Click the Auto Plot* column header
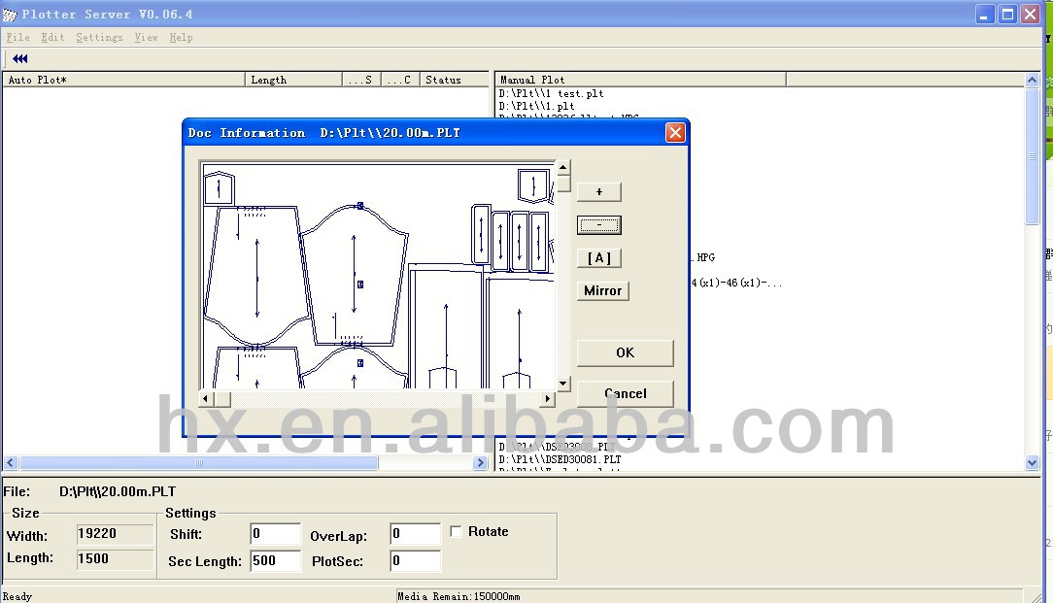The height and width of the screenshot is (603, 1053). 123,80
